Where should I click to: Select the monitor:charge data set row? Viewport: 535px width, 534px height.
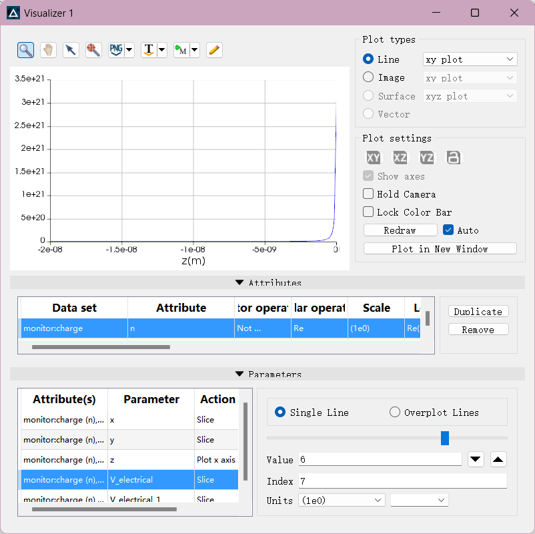73,328
